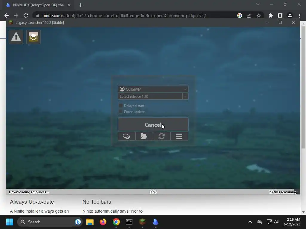Screen dimensions: 306x229
Task: Open a new Chrome tab
Action: [x=81, y=5]
